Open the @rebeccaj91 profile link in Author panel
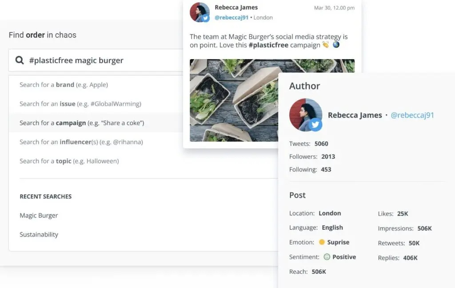Viewport: 455px width, 288px height. point(412,115)
